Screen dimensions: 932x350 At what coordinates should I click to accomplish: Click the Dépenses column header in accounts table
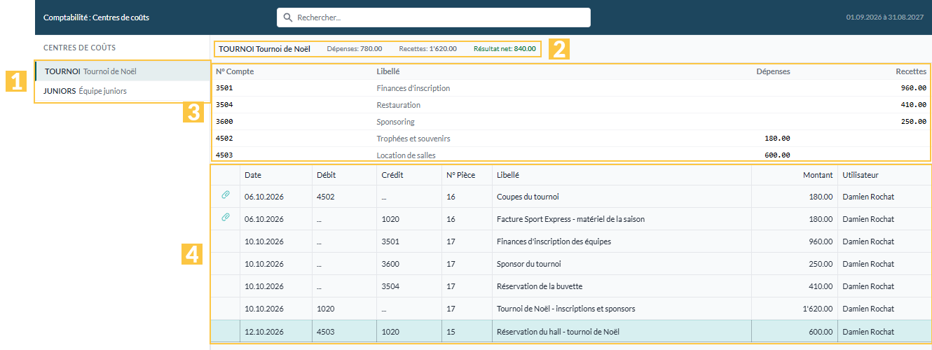coord(773,71)
